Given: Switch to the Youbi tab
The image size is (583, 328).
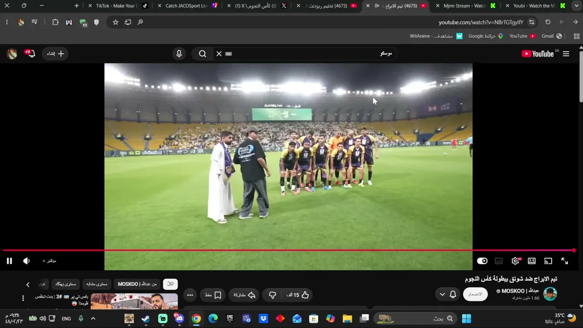Looking at the screenshot, I should [x=535, y=6].
